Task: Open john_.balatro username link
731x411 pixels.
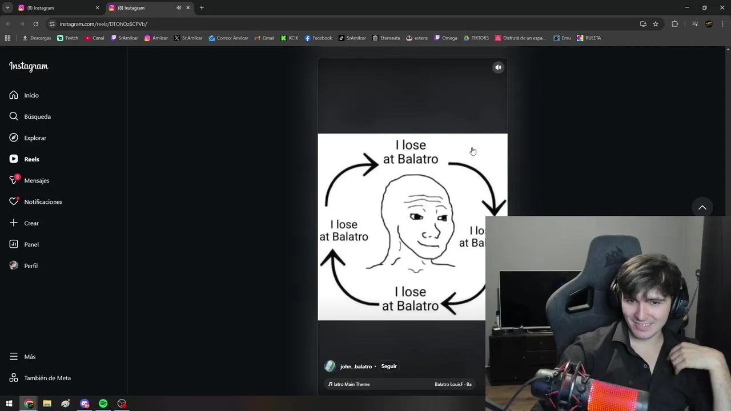Action: [x=356, y=366]
